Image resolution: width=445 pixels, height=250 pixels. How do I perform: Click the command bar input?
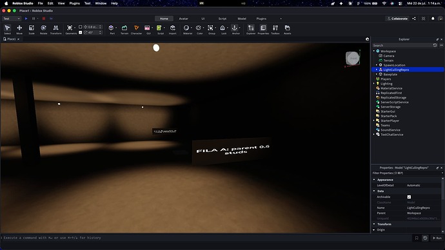[x=206, y=238]
